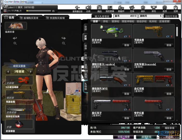Screen dimensions: 182x140
Task: Zoom in on the character model
Action: pyautogui.click(x=15, y=43)
